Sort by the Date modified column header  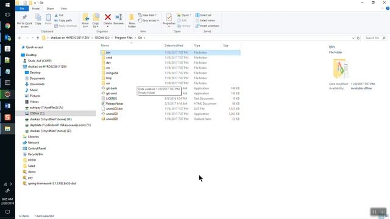(174, 46)
